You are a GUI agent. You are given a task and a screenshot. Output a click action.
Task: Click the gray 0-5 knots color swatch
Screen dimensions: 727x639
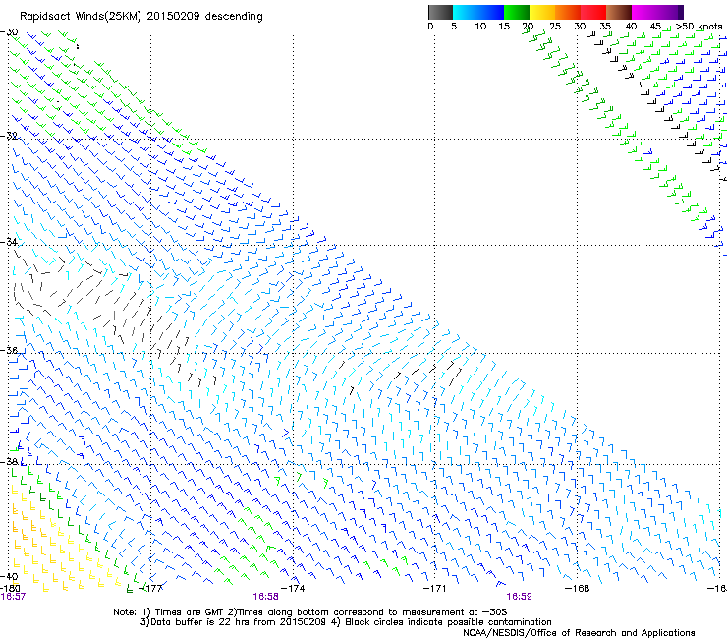click(440, 12)
